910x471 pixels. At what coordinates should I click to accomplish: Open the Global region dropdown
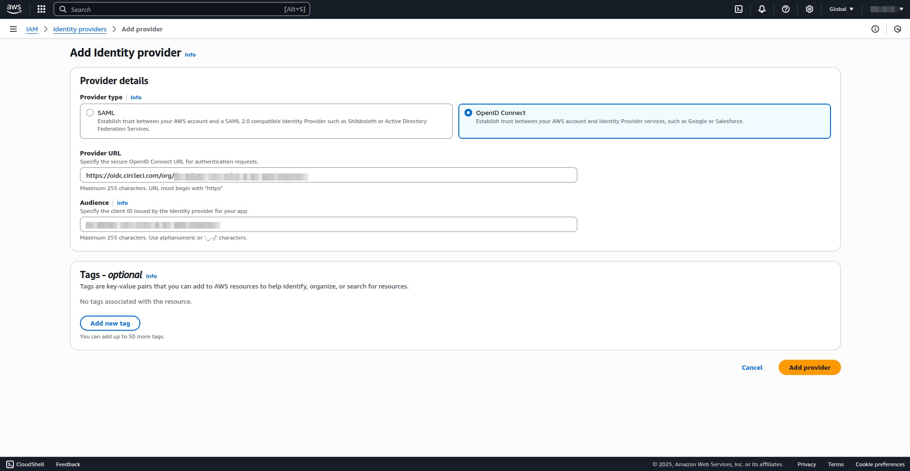(841, 9)
